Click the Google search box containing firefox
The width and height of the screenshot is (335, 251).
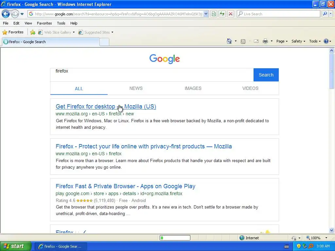click(152, 75)
